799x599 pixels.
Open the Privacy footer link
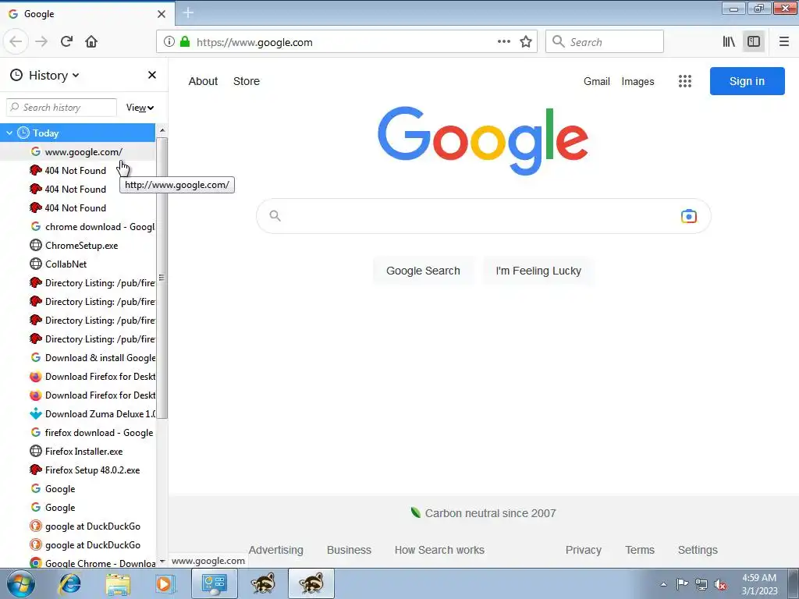point(584,550)
